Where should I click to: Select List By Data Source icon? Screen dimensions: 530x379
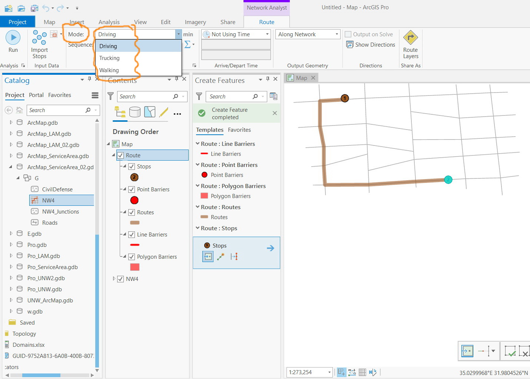click(x=135, y=112)
